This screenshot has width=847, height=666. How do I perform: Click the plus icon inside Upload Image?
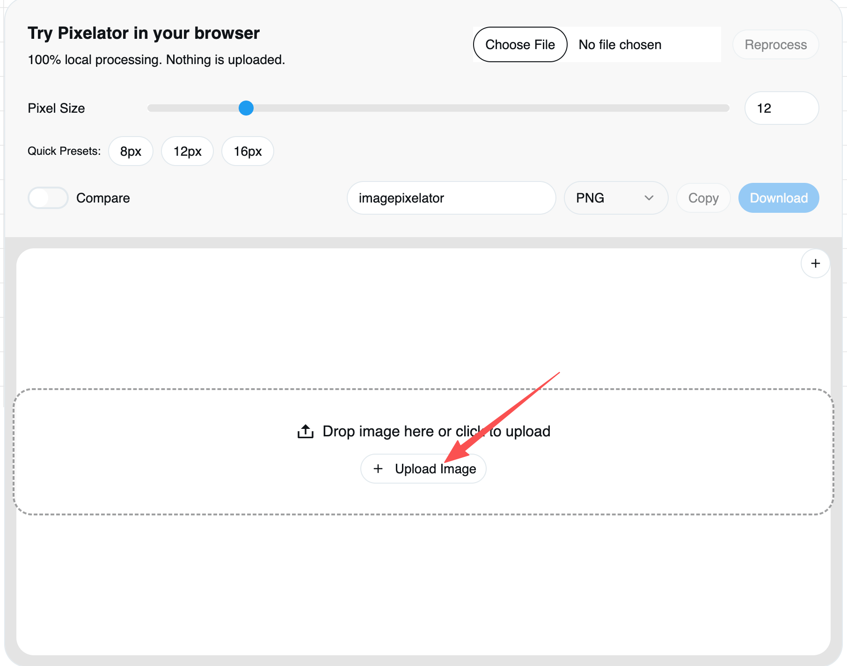coord(378,469)
